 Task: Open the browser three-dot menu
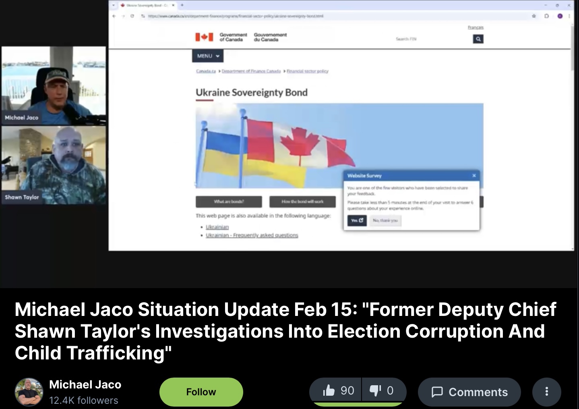pyautogui.click(x=569, y=16)
